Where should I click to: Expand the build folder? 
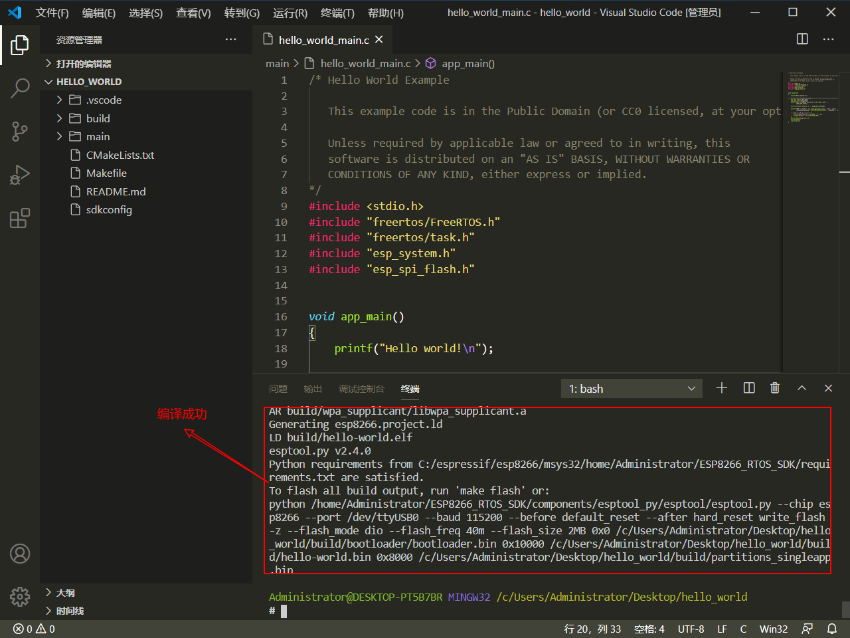coord(146,118)
